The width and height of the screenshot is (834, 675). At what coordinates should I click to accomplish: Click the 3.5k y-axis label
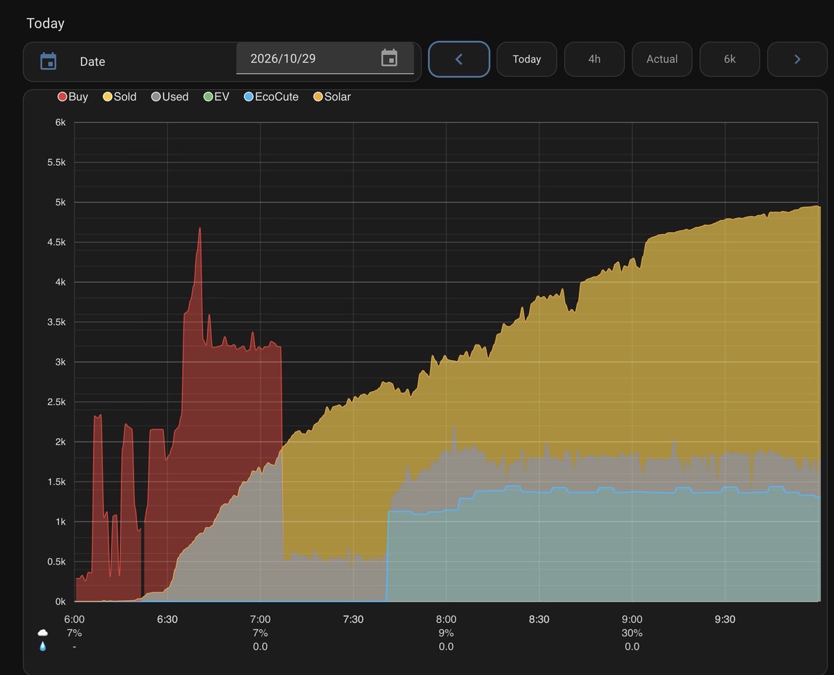click(56, 322)
